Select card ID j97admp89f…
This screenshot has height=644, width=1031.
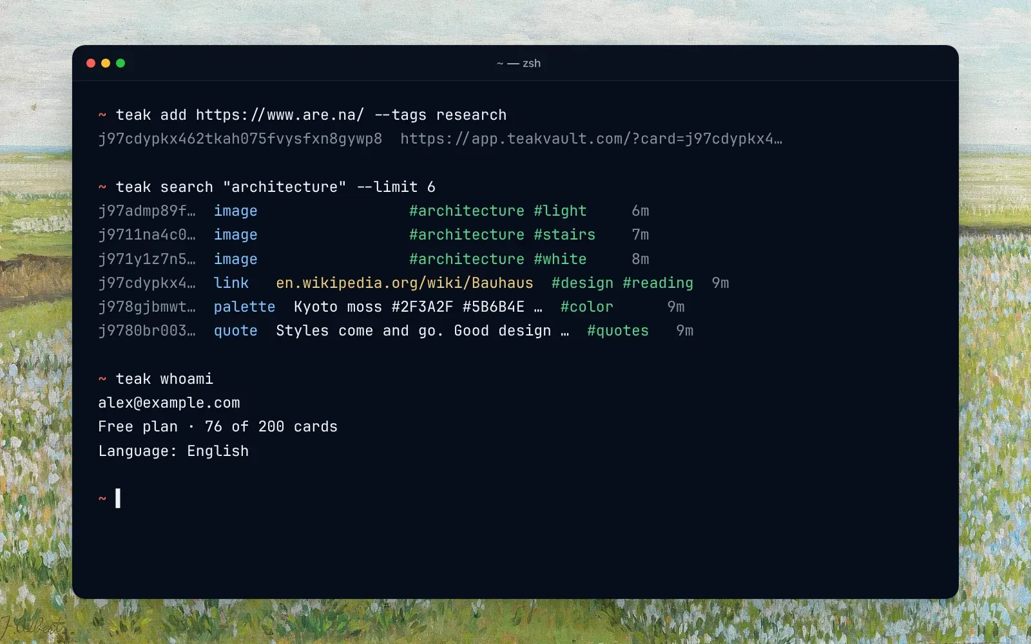[147, 211]
